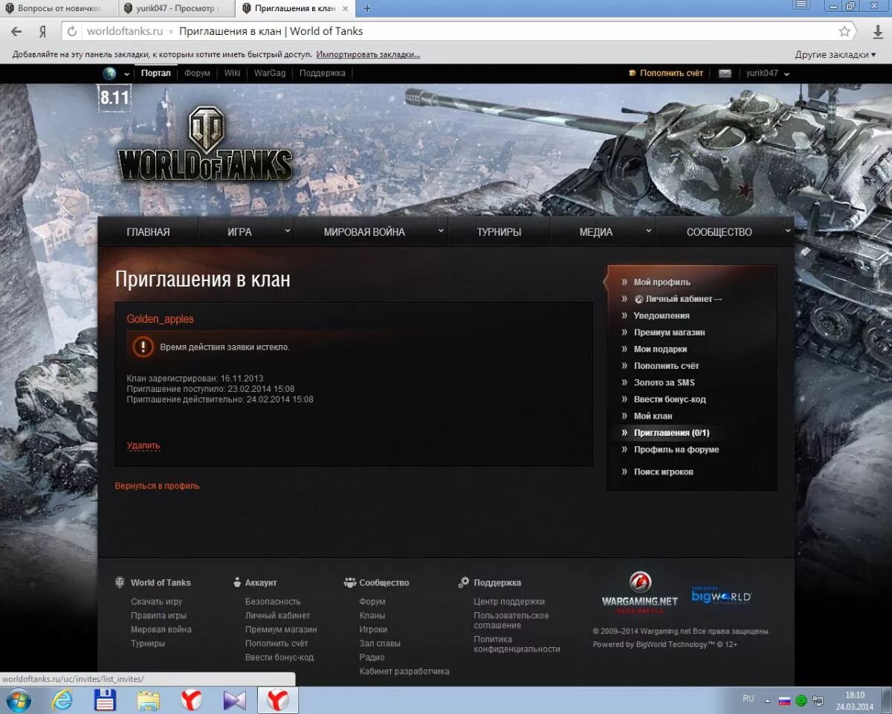Bookmark this page with the star icon
The image size is (892, 714).
[x=844, y=31]
